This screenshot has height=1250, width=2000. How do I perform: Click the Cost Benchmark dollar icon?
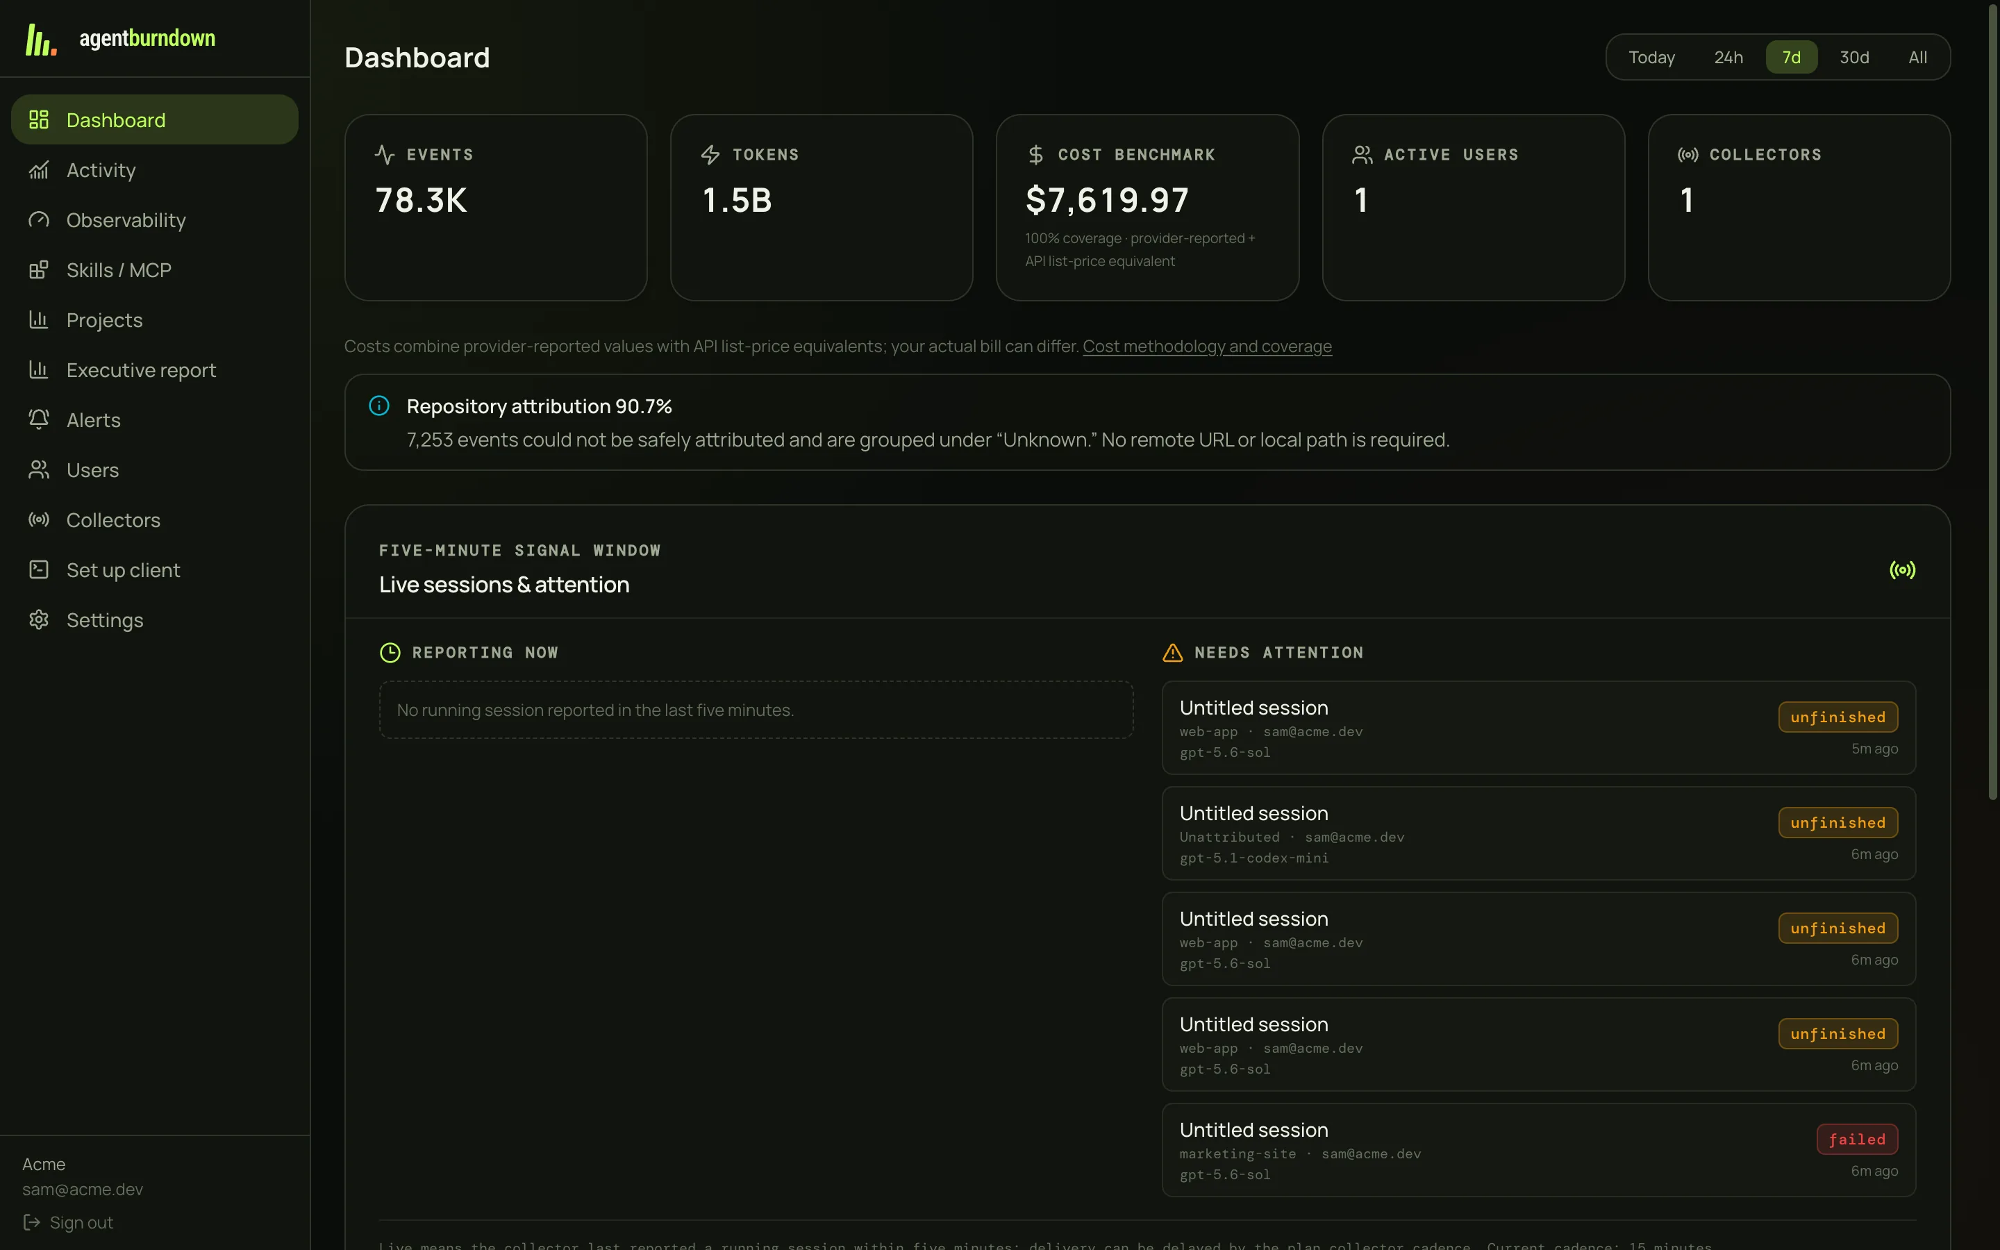pyautogui.click(x=1035, y=155)
